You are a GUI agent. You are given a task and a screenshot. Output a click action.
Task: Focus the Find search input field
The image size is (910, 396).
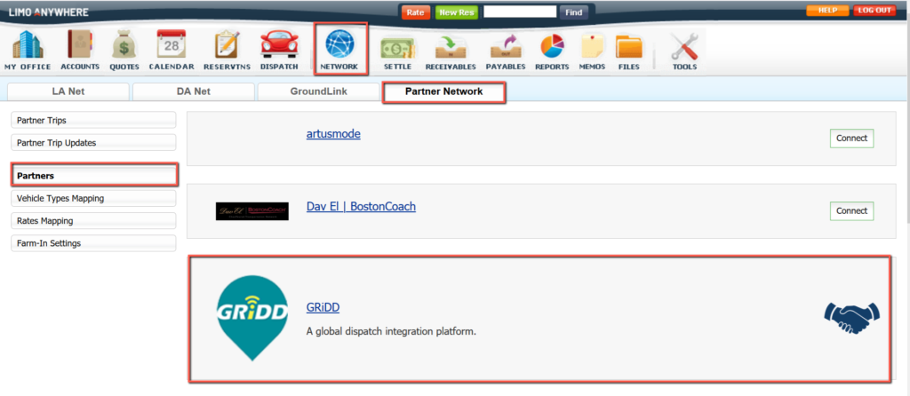pos(520,12)
